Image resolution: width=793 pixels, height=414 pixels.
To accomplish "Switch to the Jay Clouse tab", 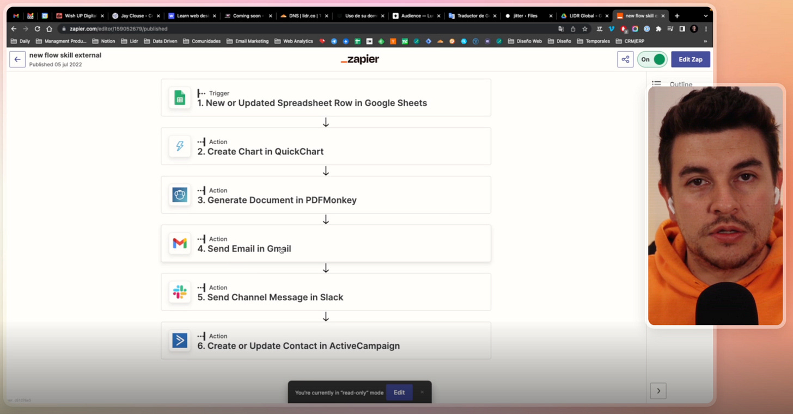I will 135,16.
